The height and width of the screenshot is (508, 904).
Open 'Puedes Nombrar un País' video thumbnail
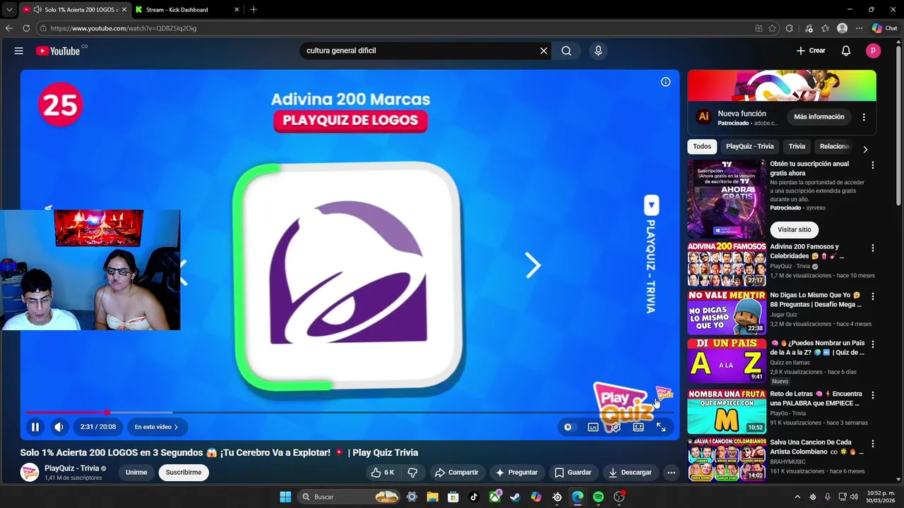click(727, 361)
